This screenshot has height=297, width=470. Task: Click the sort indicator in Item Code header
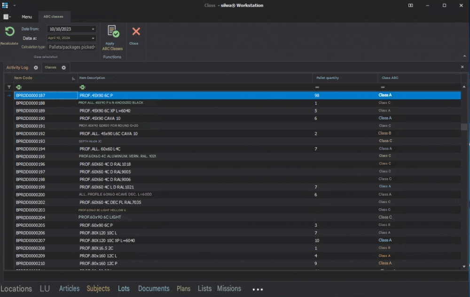click(73, 78)
